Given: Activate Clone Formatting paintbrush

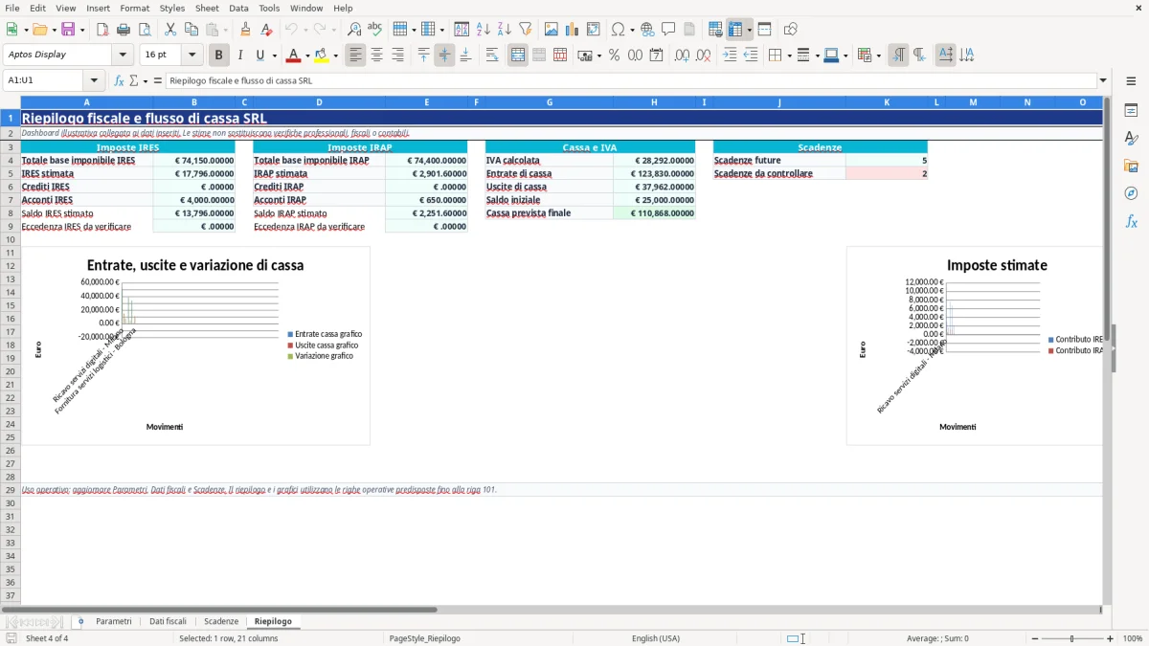Looking at the screenshot, I should coord(246,30).
